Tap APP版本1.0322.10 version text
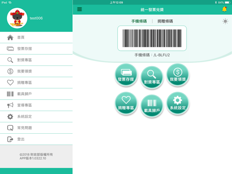Screen dimensions: 232x174 pos(33,158)
